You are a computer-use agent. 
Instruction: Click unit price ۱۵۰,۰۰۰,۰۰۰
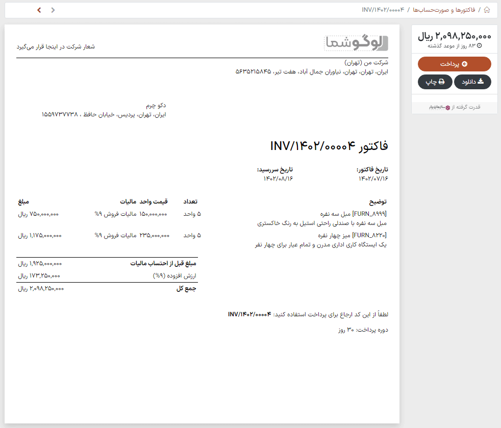153,214
